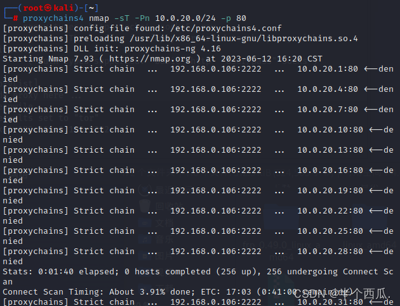Click the 10.0.20.10:80 target address
The width and height of the screenshot is (400, 306).
[x=330, y=130]
